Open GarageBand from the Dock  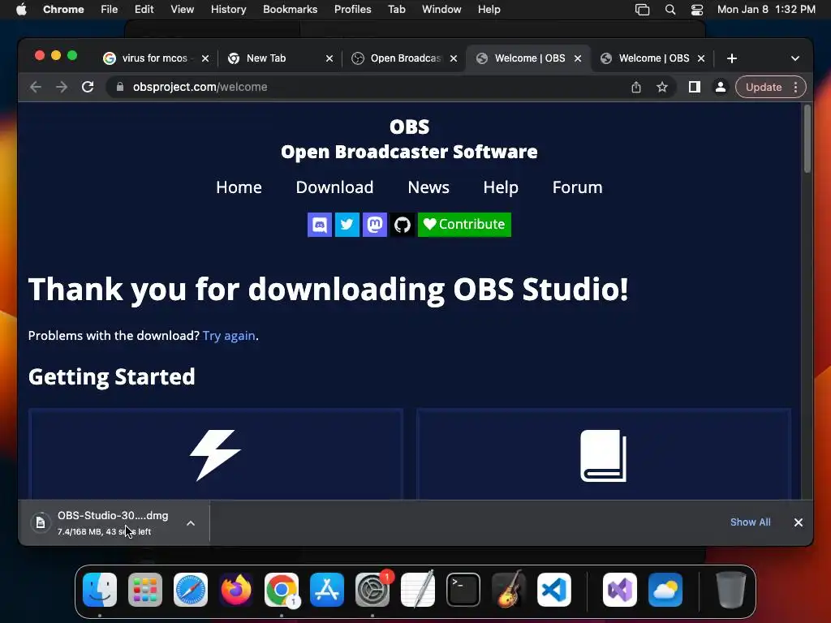[x=509, y=590]
